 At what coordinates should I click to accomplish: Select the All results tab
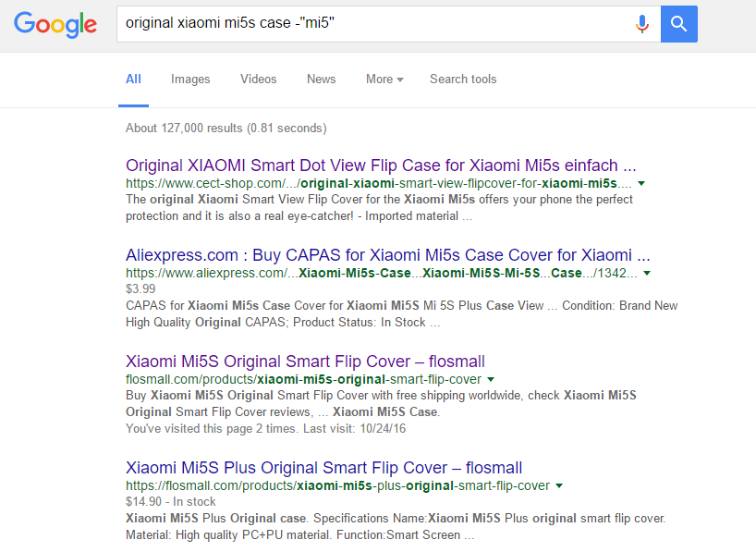click(134, 80)
